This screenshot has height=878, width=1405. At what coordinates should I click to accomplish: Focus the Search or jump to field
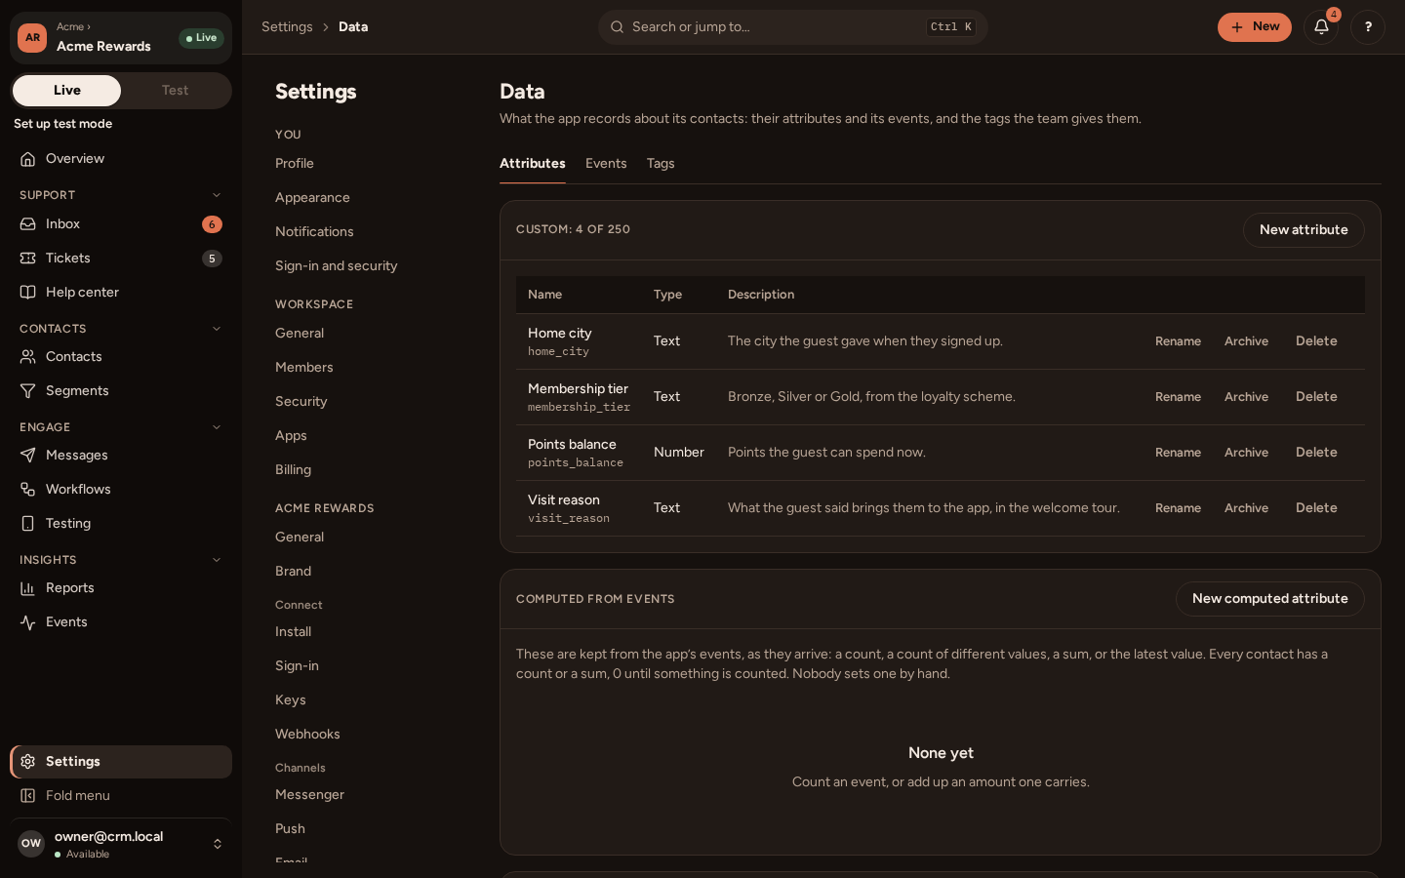click(792, 27)
